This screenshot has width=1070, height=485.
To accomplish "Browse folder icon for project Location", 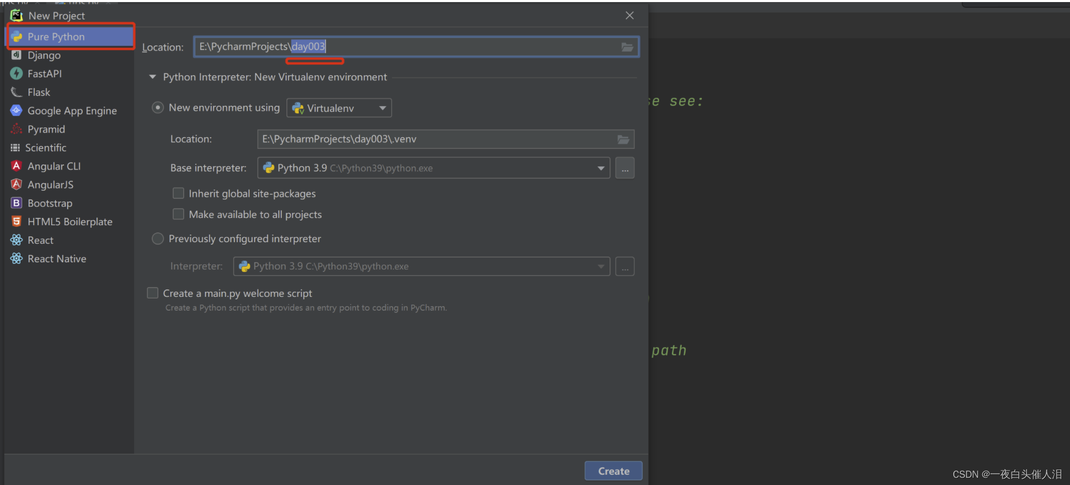I will coord(627,47).
